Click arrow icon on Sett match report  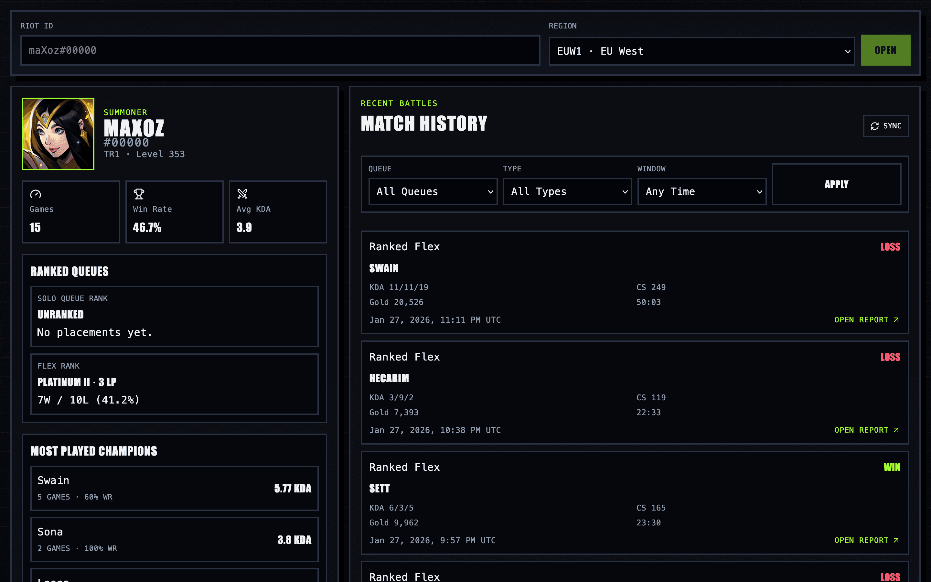896,540
